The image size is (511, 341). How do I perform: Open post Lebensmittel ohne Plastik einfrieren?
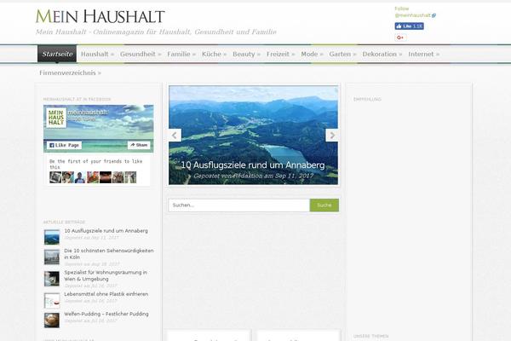(x=106, y=294)
